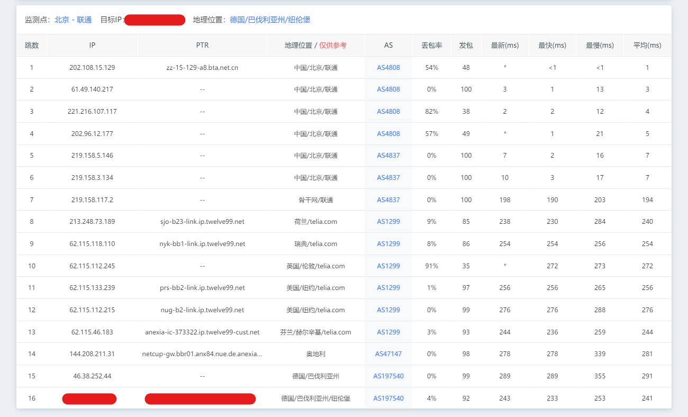Open AS197540 link in hop 16 row
The width and height of the screenshot is (688, 417).
coord(388,398)
